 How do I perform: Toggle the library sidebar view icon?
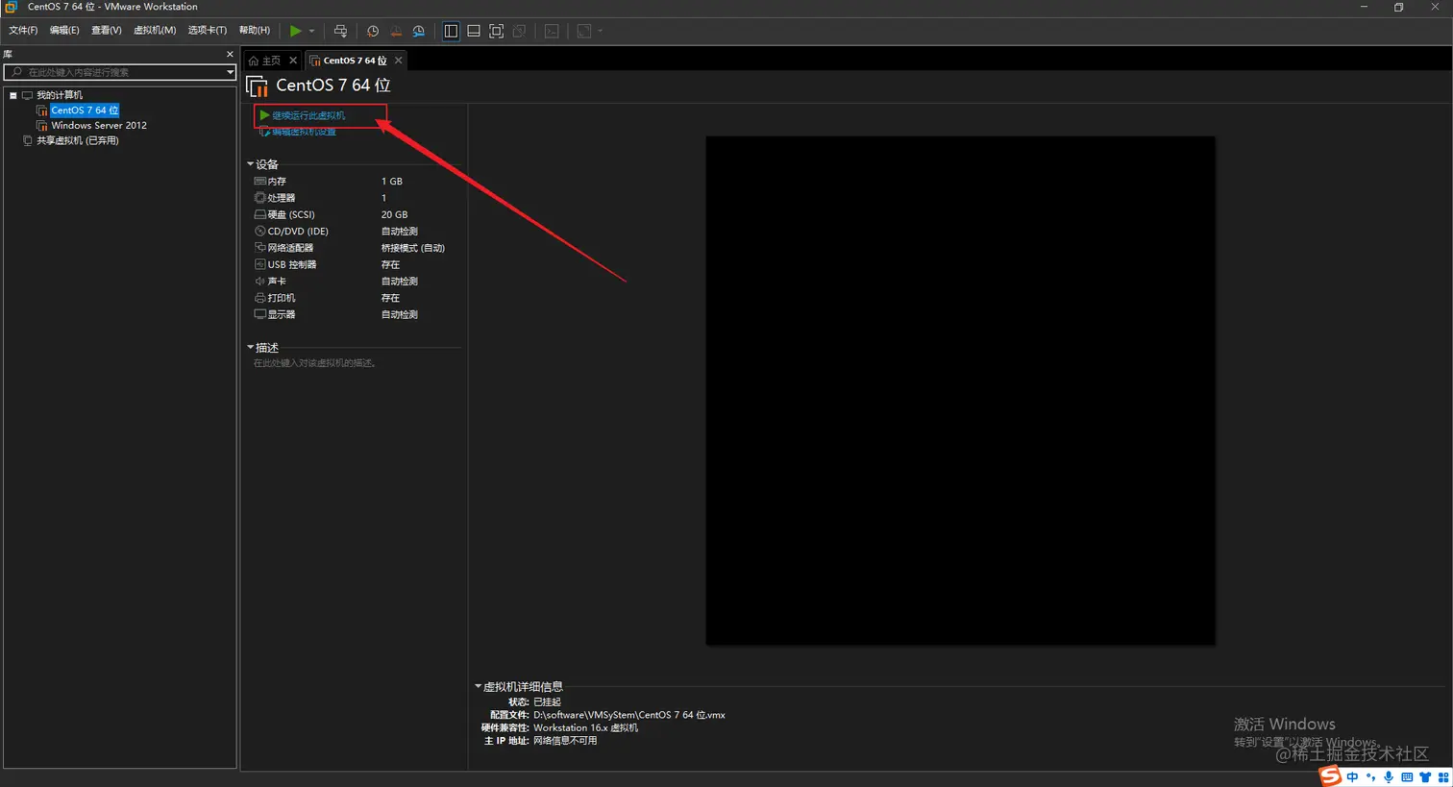coord(451,31)
